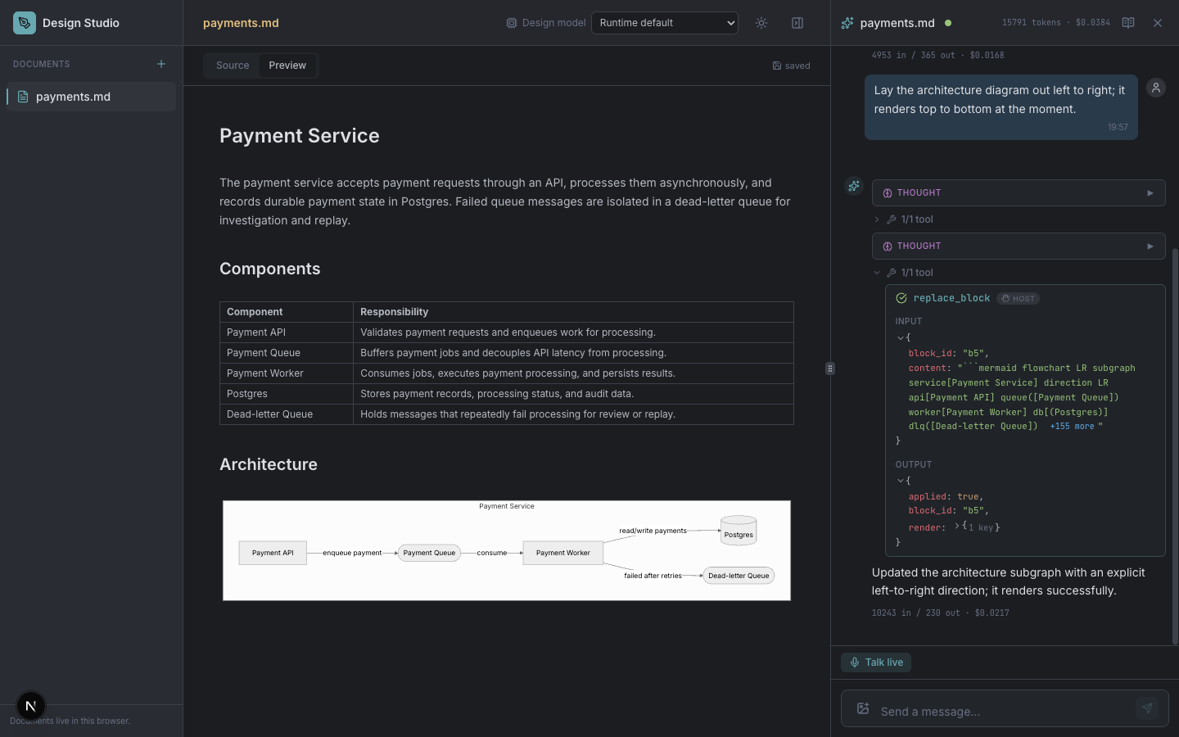The height and width of the screenshot is (737, 1179).
Task: Click the 'DOCUMENTS' sidebar label
Action: (42, 64)
